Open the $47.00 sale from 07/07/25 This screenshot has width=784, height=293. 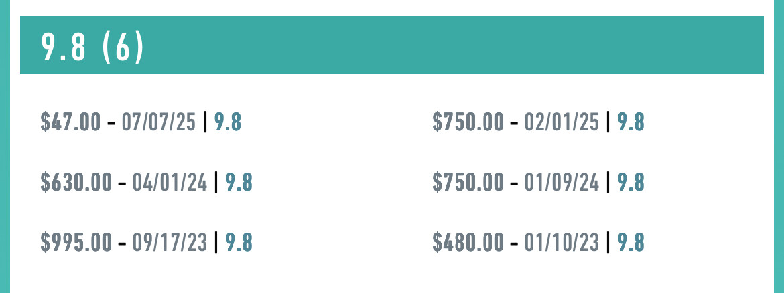70,122
